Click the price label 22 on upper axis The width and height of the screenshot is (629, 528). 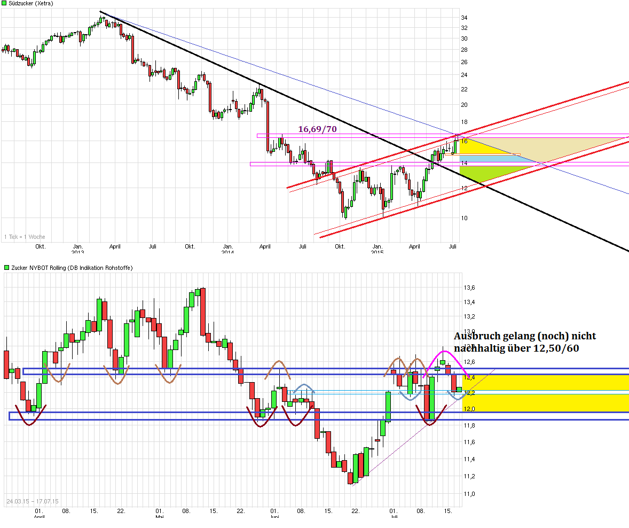tap(464, 89)
